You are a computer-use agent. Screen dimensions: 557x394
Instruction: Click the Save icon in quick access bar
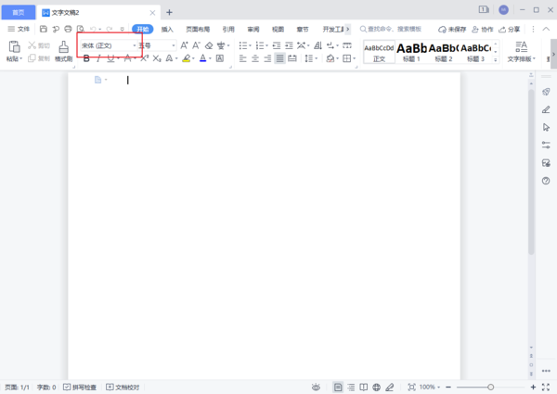click(x=44, y=29)
